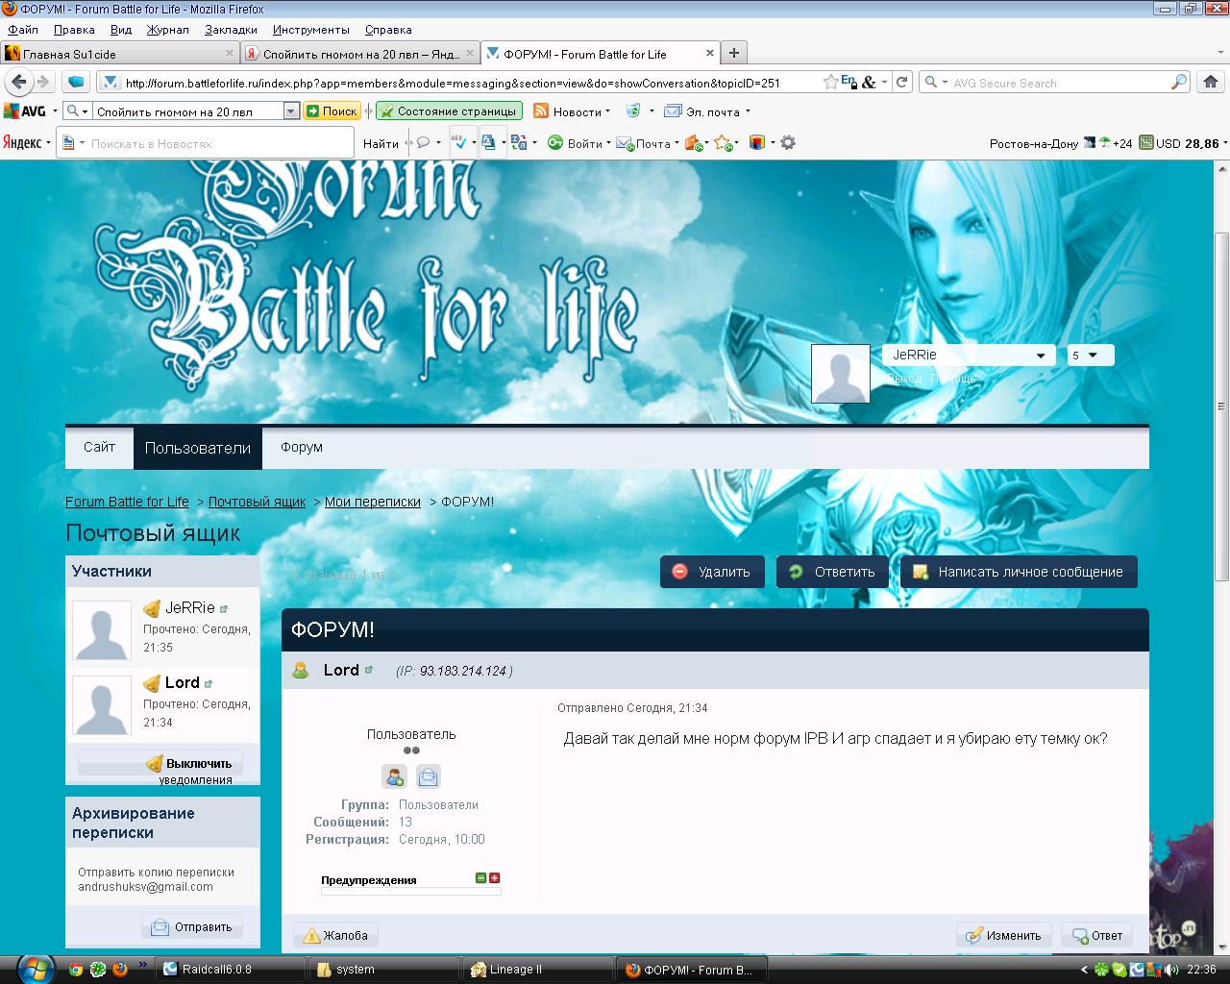Viewport: 1230px width, 984px height.
Task: Open the dropdown showing 5
Action: pos(1091,356)
